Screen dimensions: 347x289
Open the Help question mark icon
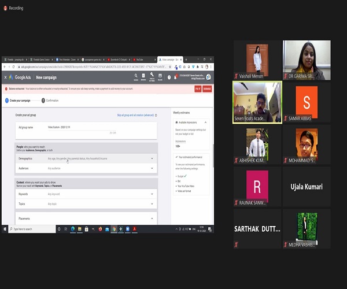(169, 77)
